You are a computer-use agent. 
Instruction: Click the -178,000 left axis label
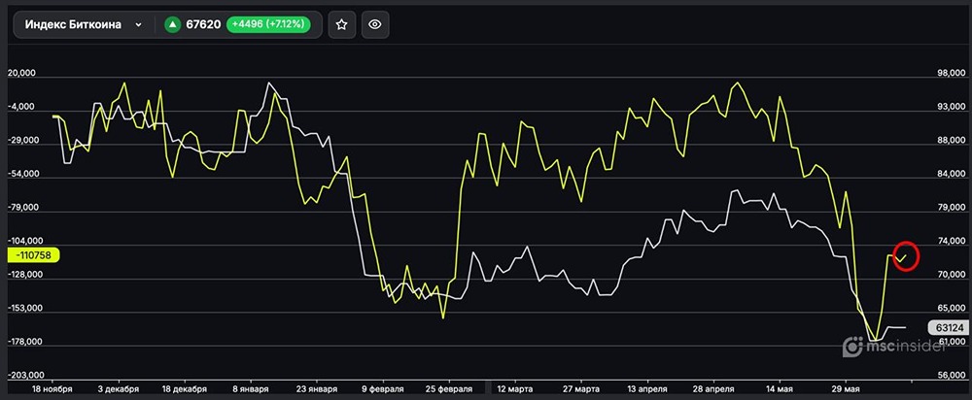coord(25,342)
